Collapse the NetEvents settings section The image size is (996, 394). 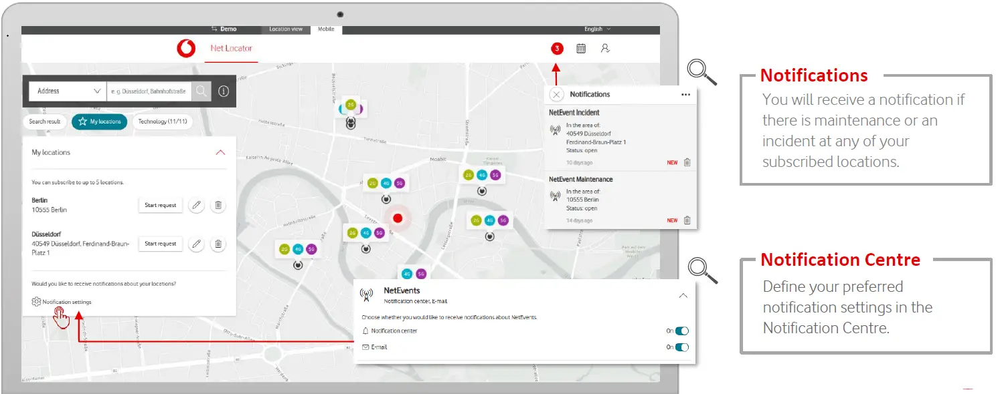pyautogui.click(x=683, y=295)
